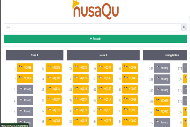
Task: Open cow NQ039 in stall 91
Action: click(130, 89)
